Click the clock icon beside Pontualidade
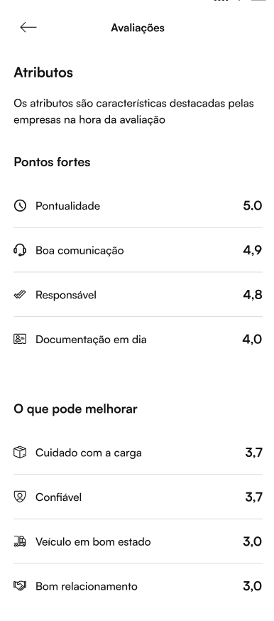The height and width of the screenshot is (621, 274). click(x=20, y=206)
